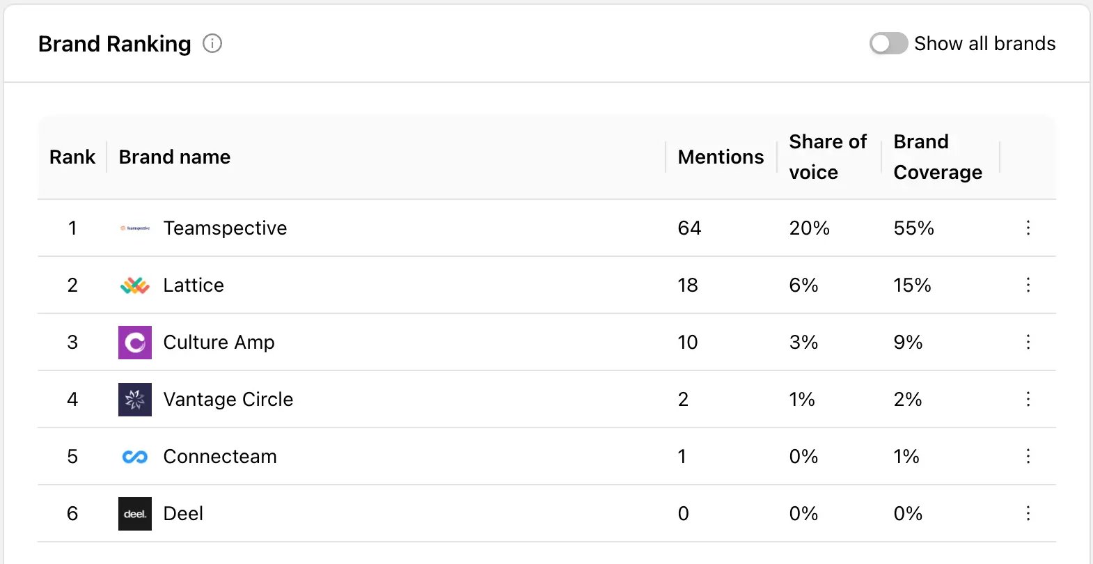Click the Deel logo icon

tap(135, 514)
